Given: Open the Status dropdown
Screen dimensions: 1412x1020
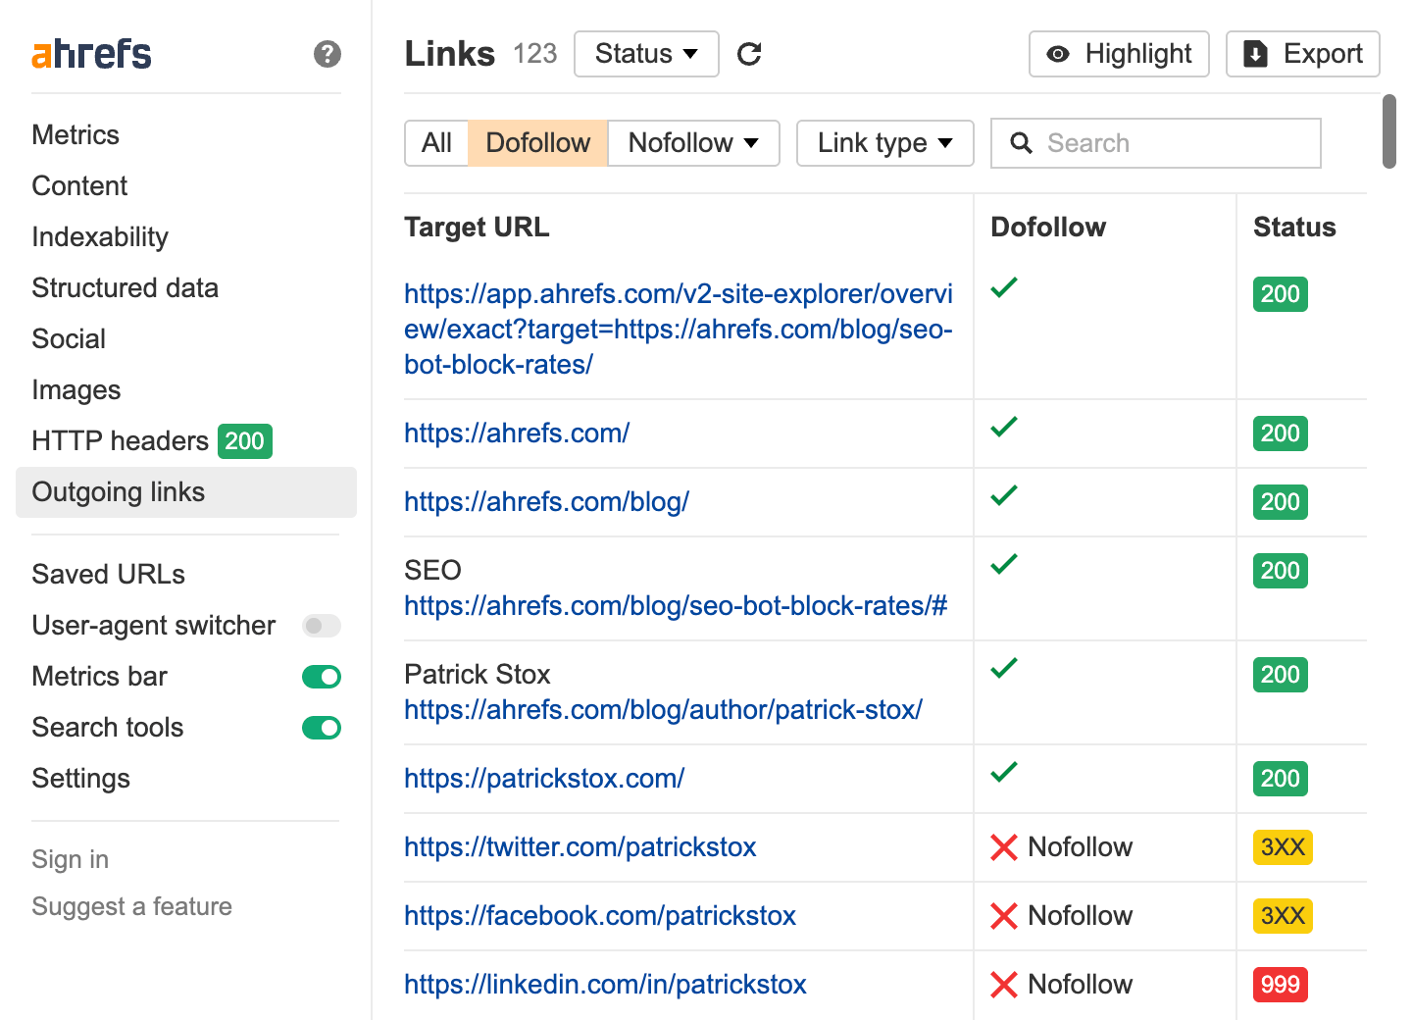Looking at the screenshot, I should (646, 54).
